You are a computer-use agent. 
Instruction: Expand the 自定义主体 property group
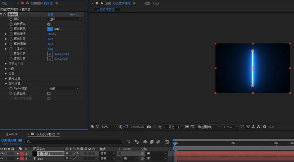[x=6, y=64]
